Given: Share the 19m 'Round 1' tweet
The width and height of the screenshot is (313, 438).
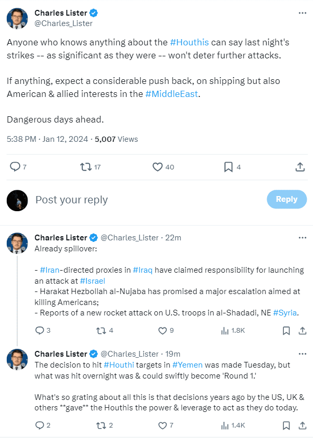Looking at the screenshot, I should (x=302, y=425).
